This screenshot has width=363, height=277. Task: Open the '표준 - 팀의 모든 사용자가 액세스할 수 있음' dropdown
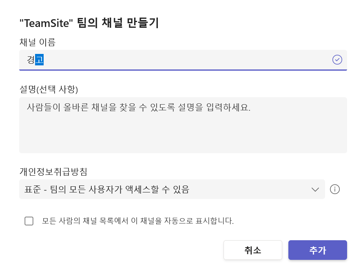172,189
